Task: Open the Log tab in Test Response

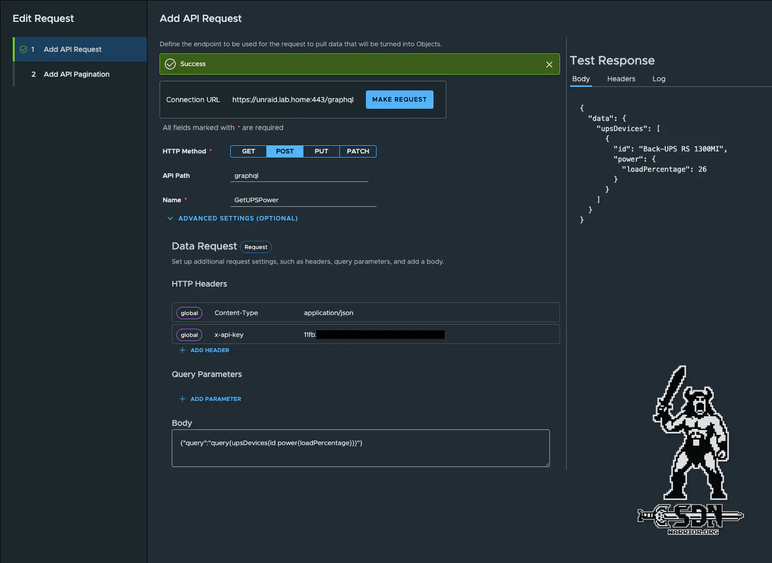Action: [x=659, y=79]
